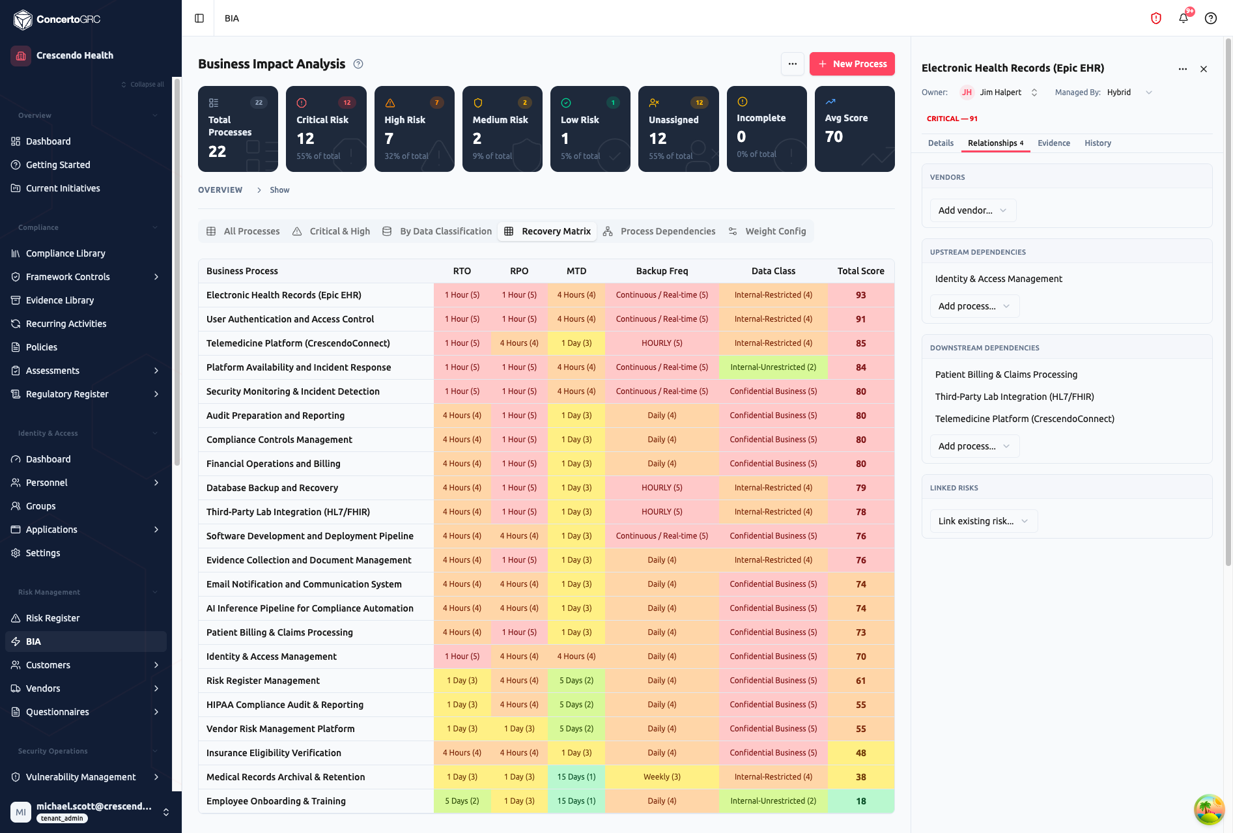Expand Framework Controls submenu

(x=156, y=277)
